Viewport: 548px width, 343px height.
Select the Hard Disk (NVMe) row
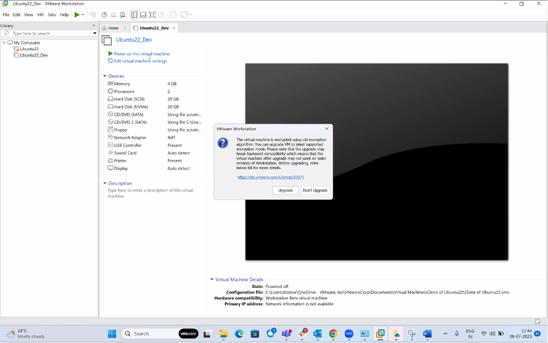(155, 107)
